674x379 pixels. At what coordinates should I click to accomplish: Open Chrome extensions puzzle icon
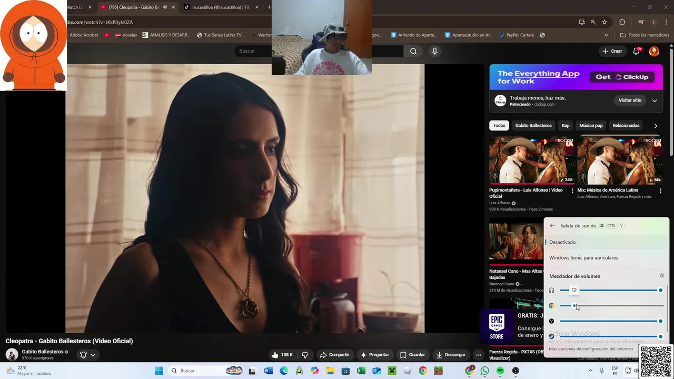pyautogui.click(x=622, y=22)
